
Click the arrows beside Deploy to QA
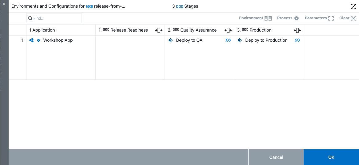tap(228, 40)
